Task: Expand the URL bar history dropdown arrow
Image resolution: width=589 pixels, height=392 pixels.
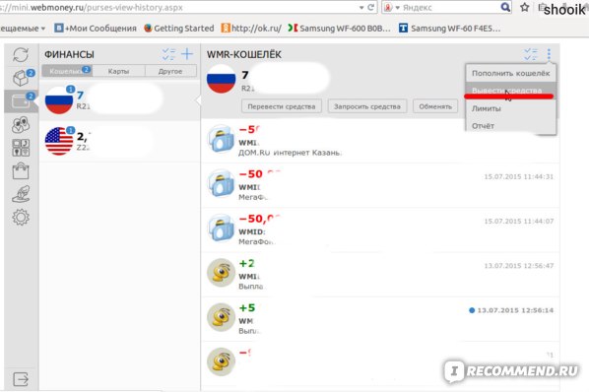Action: (361, 8)
